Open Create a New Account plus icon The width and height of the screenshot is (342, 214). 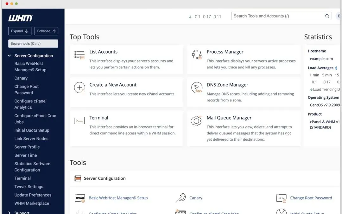79,88
